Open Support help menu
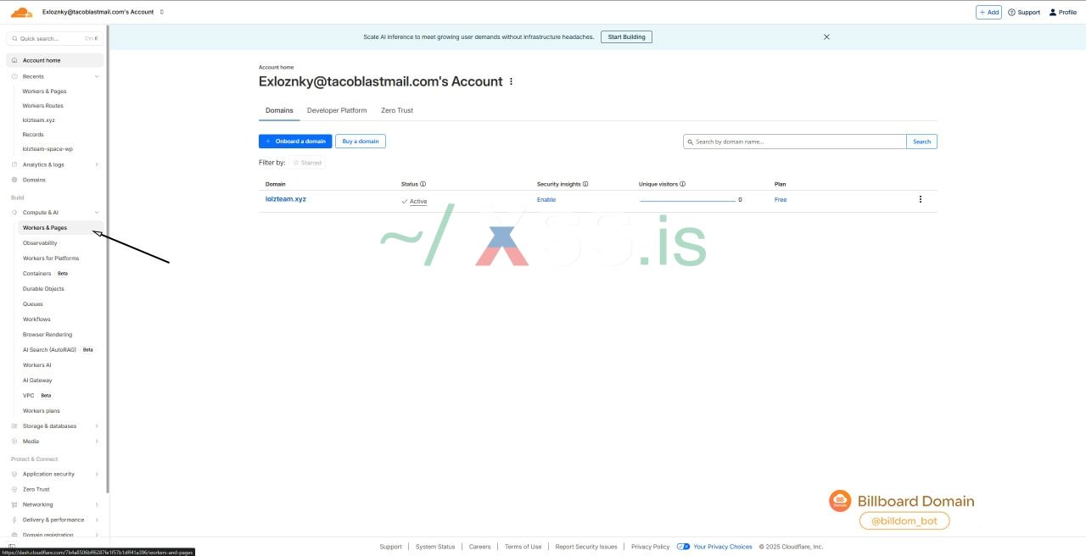 (1024, 12)
